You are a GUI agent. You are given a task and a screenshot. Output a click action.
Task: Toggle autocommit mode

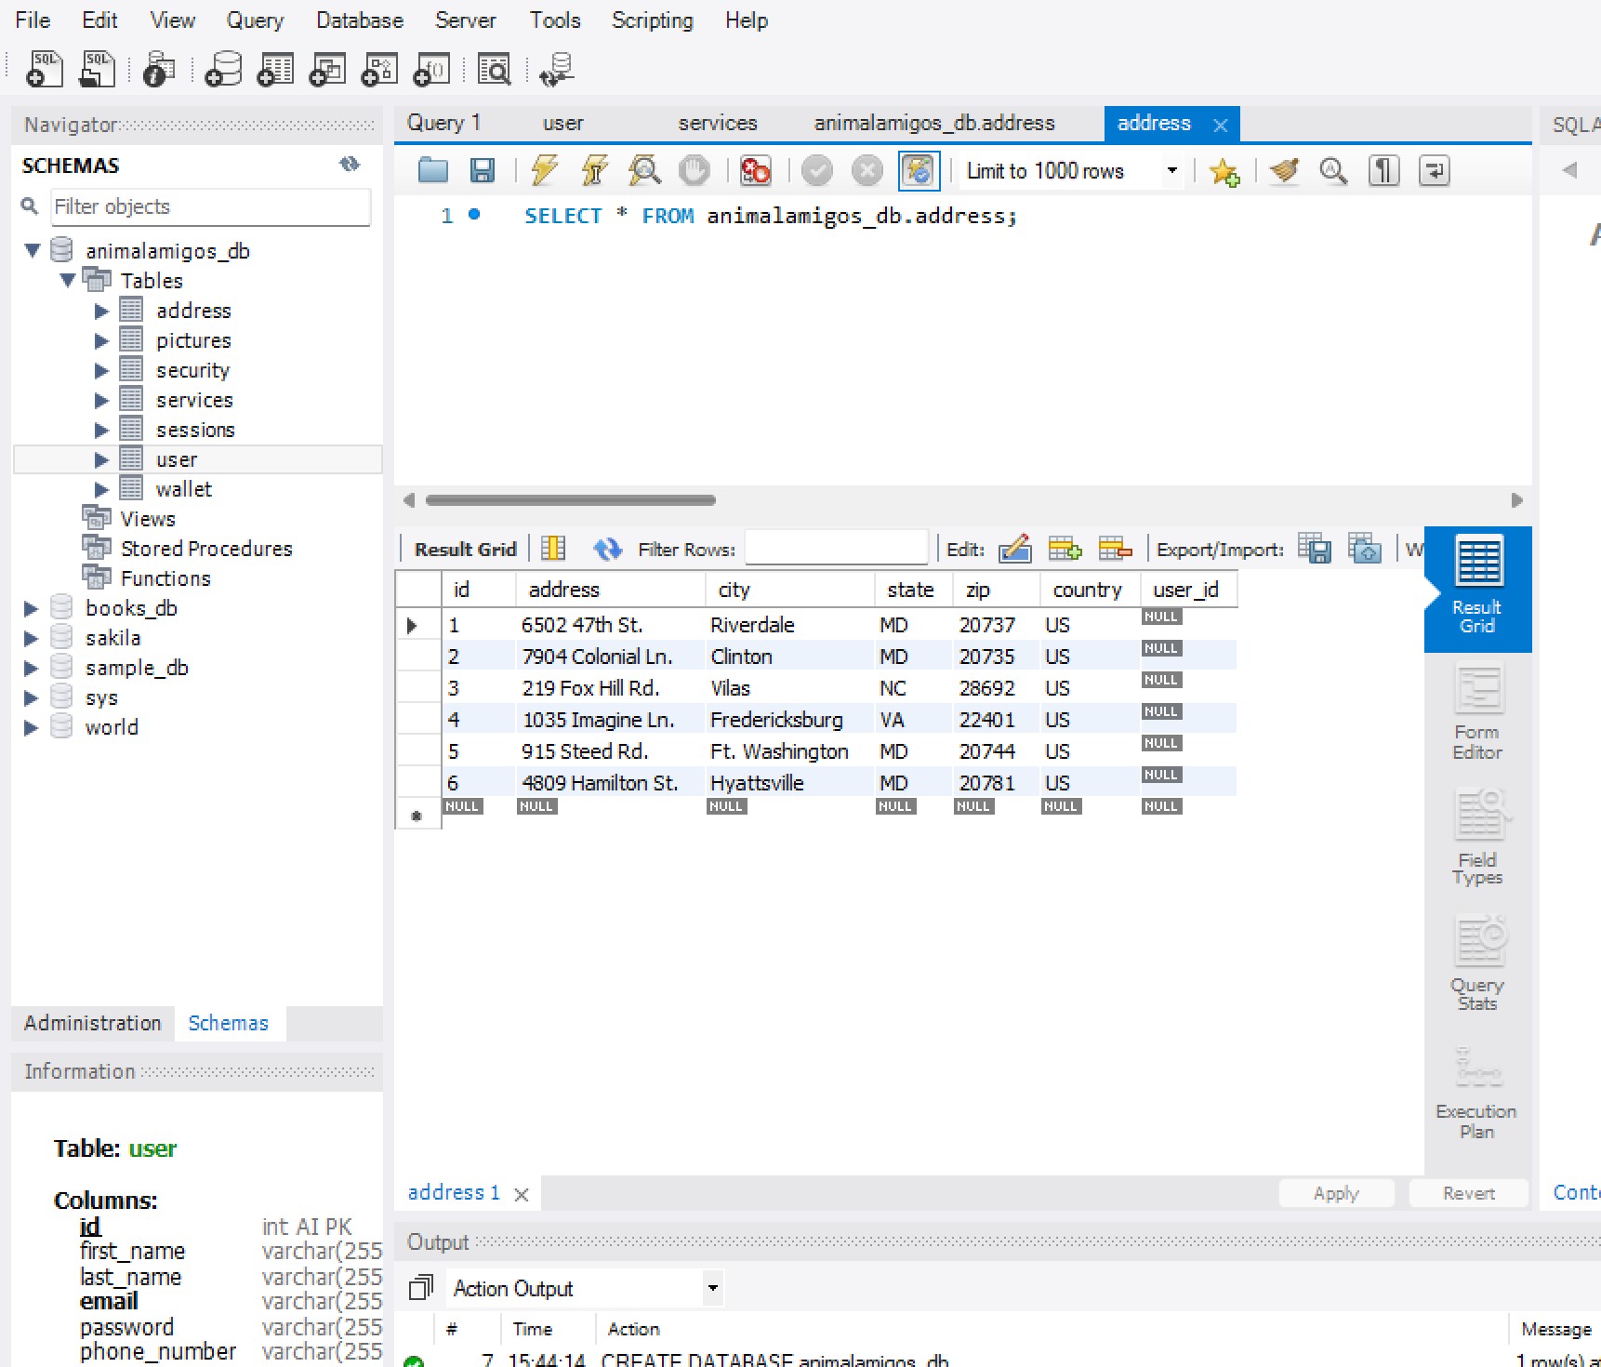point(919,170)
